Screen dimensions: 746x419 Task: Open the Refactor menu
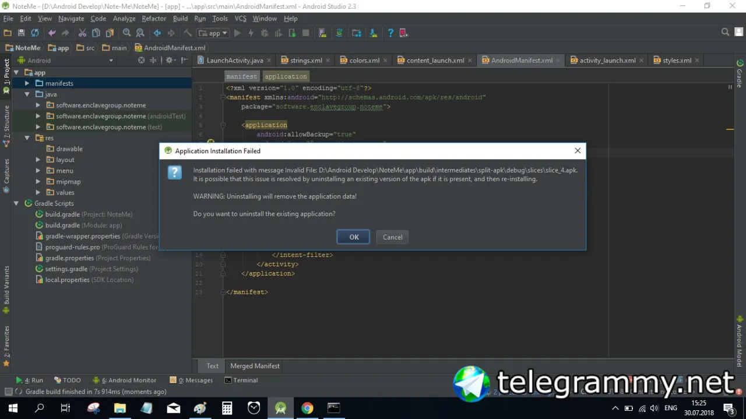click(x=154, y=19)
